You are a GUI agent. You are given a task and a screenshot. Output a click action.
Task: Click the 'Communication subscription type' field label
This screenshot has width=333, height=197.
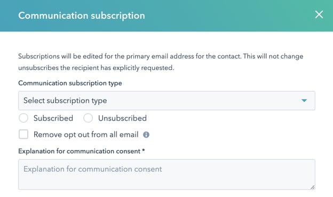(70, 83)
